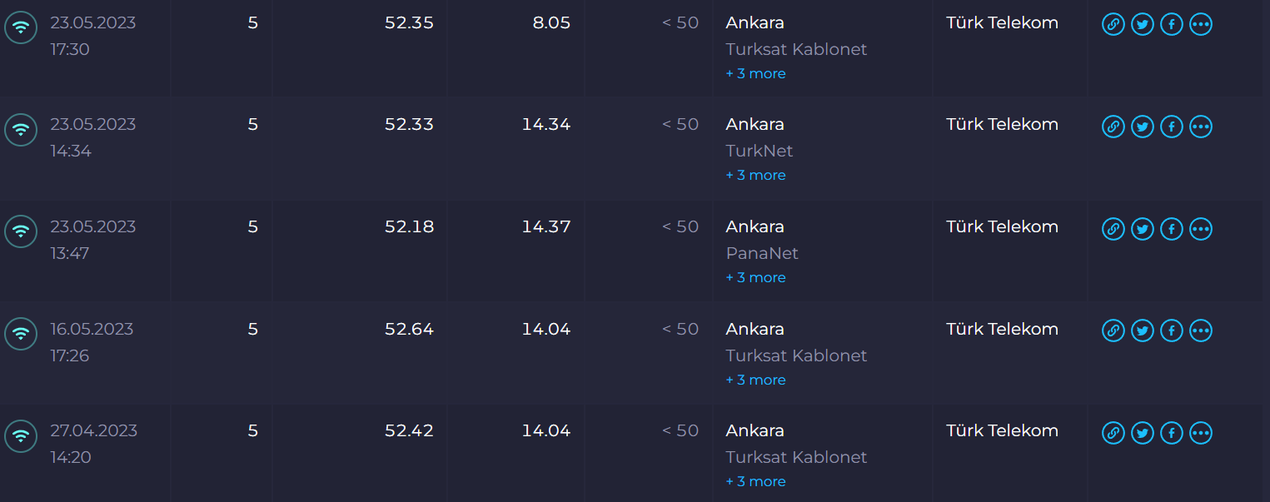Viewport: 1270px width, 502px height.
Task: Copy link for 23.05.2023 13:47 result
Action: tap(1113, 229)
